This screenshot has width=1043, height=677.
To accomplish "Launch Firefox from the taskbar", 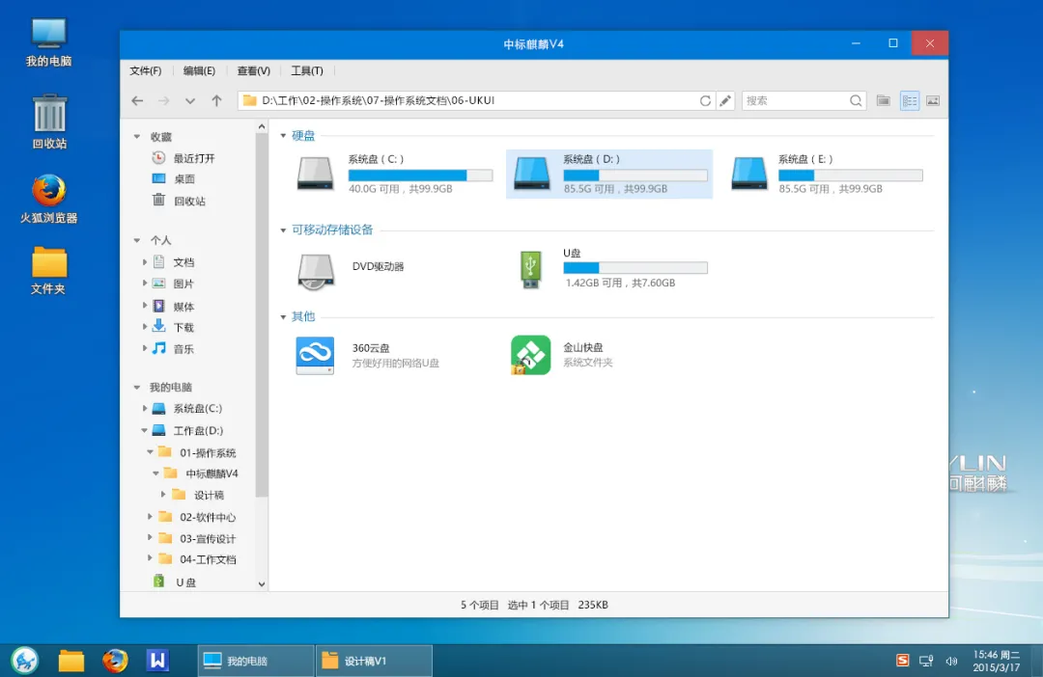I will coord(115,661).
